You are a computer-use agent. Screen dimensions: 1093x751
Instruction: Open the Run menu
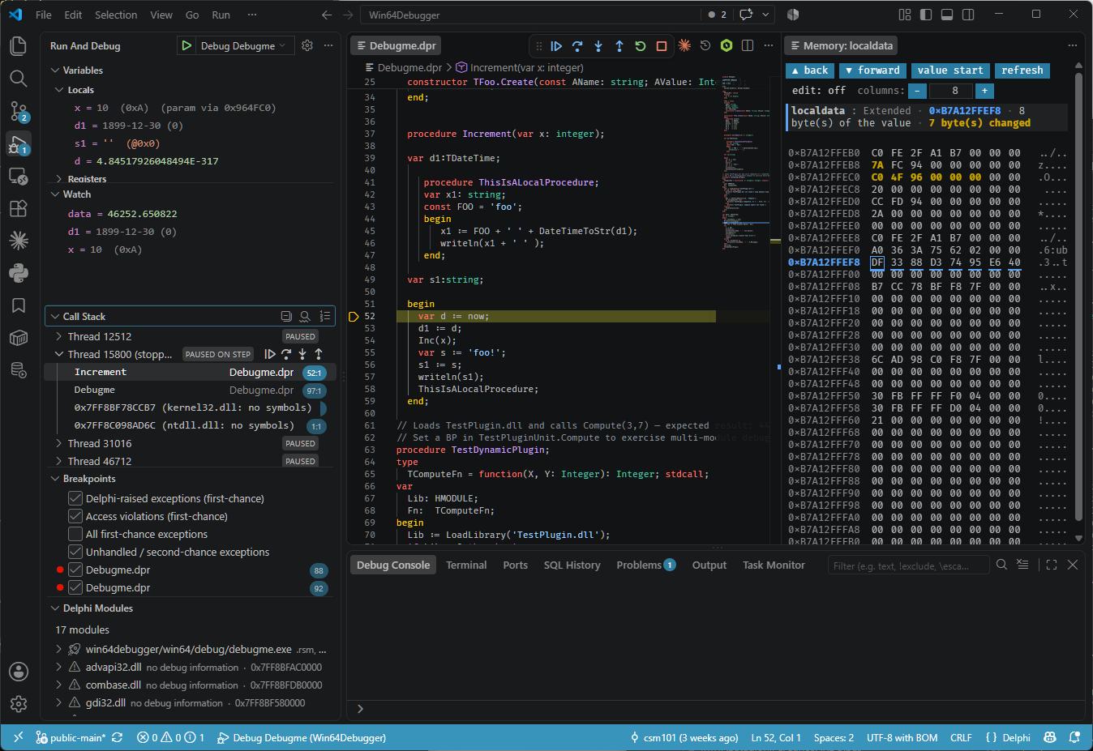tap(221, 15)
